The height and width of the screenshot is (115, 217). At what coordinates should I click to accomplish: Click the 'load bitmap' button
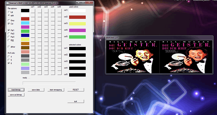(x=16, y=90)
